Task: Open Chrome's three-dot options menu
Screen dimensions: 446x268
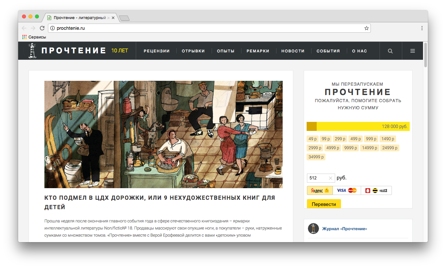Action: [x=422, y=28]
